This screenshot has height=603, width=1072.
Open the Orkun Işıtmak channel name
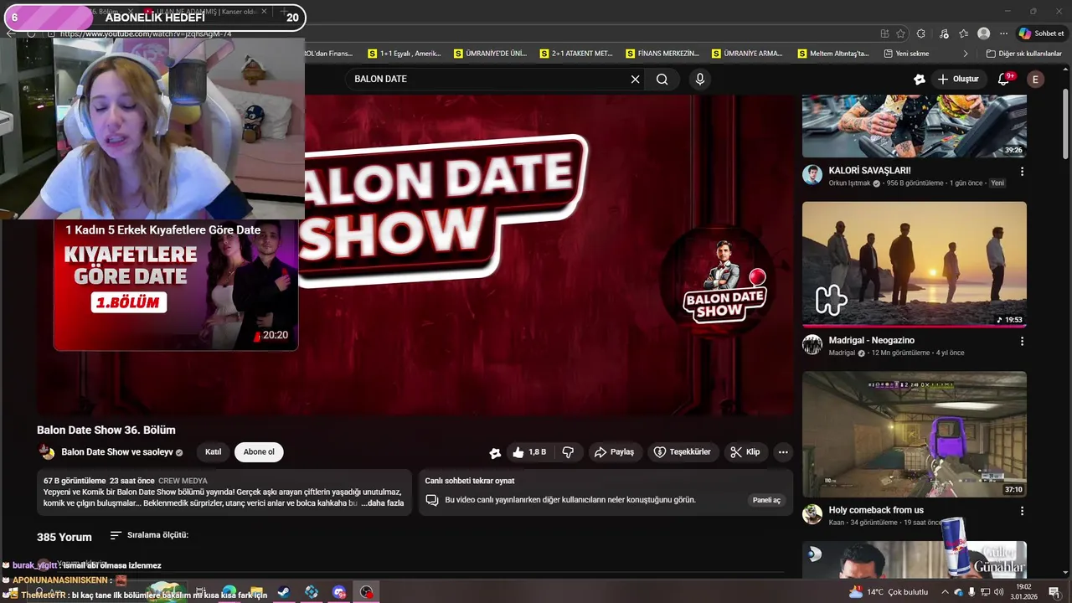coord(849,183)
